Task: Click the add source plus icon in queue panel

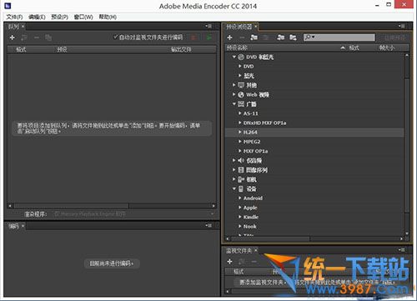Action: [12, 38]
